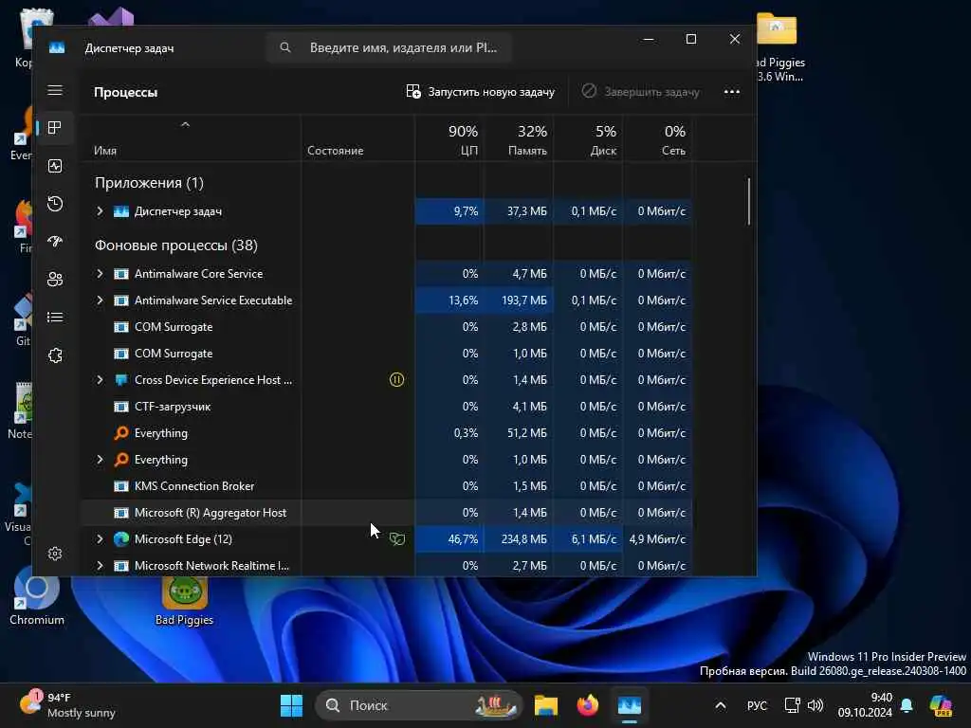
Task: Open the App history page in sidebar
Action: pos(55,204)
